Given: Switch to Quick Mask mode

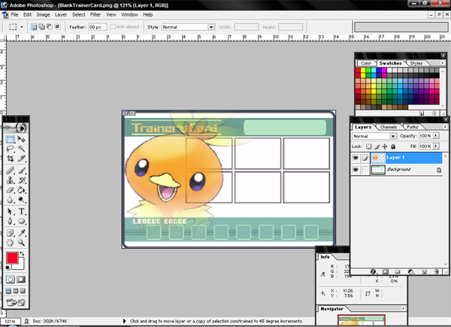Looking at the screenshot, I should [x=21, y=279].
